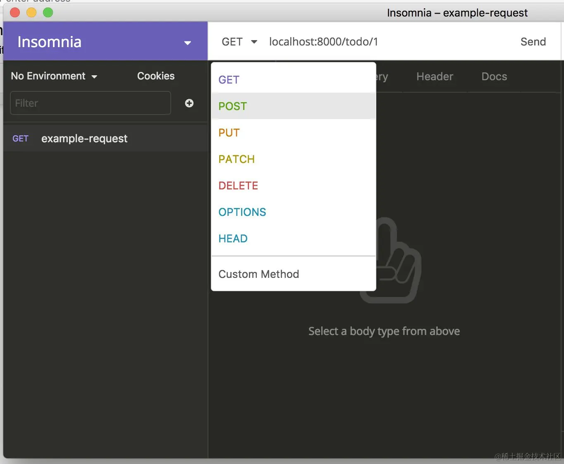Screen dimensions: 564x464
Task: Pick HEAD from method list
Action: [x=293, y=238]
